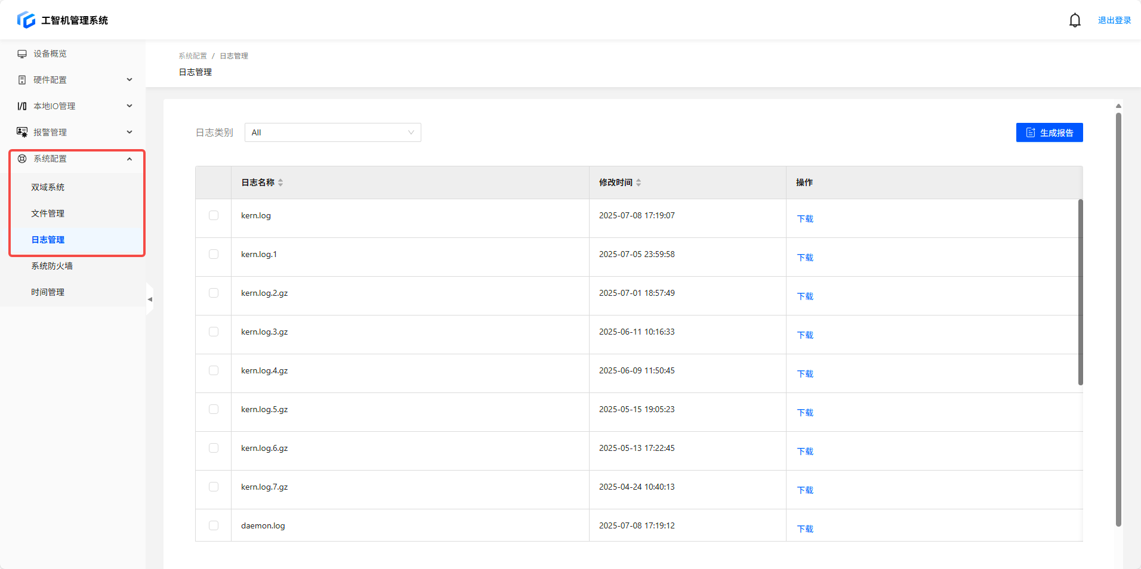Click the 硬件配置 sidebar icon
Screen dimensions: 1141x569
22,80
